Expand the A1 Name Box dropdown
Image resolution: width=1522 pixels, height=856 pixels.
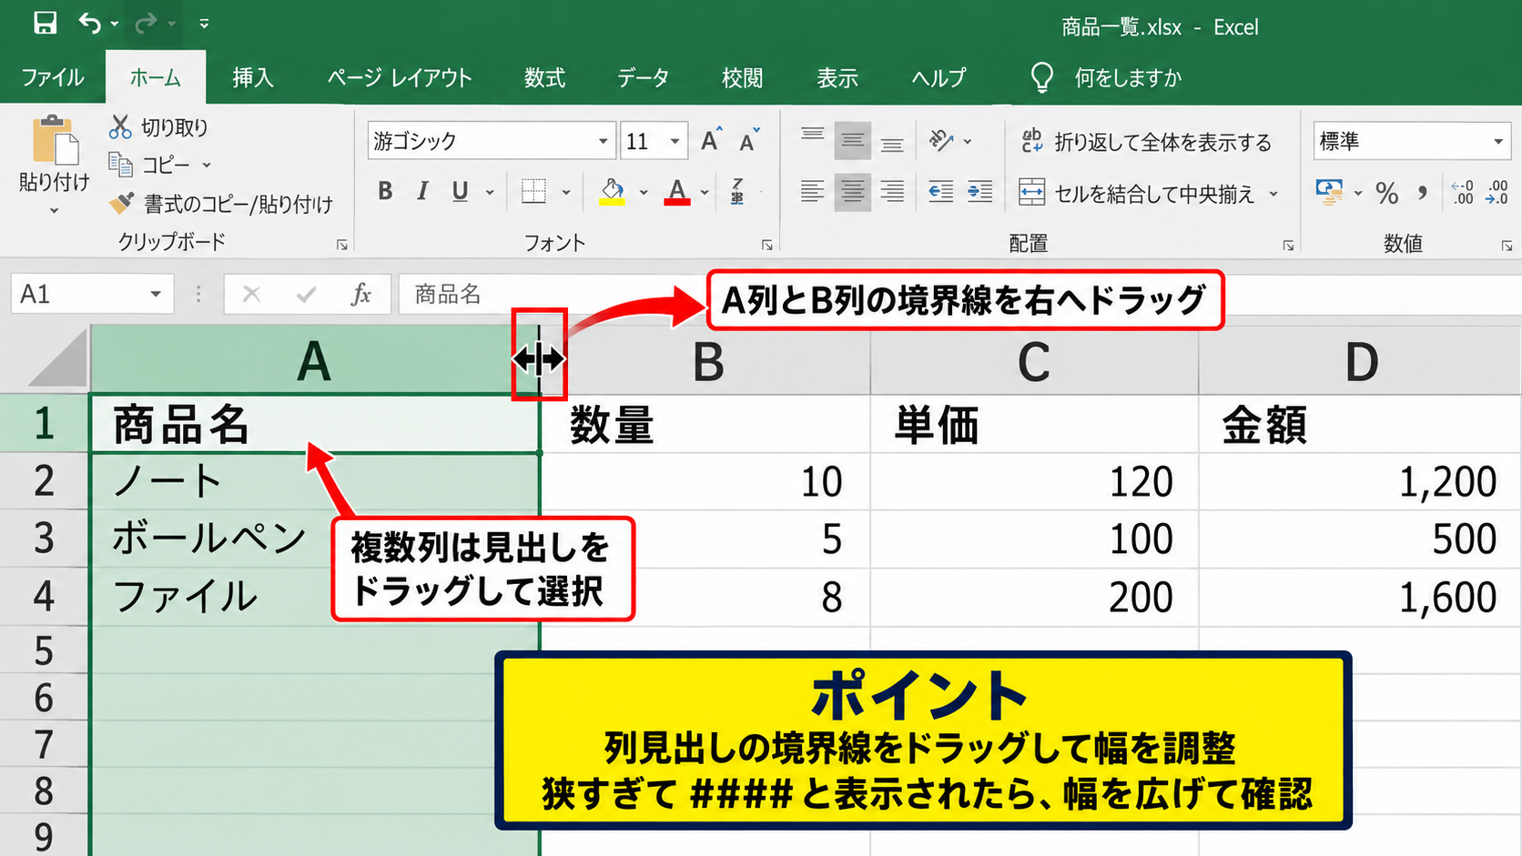(156, 294)
